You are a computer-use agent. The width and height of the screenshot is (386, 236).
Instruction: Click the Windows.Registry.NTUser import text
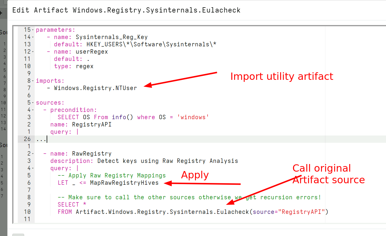95,88
